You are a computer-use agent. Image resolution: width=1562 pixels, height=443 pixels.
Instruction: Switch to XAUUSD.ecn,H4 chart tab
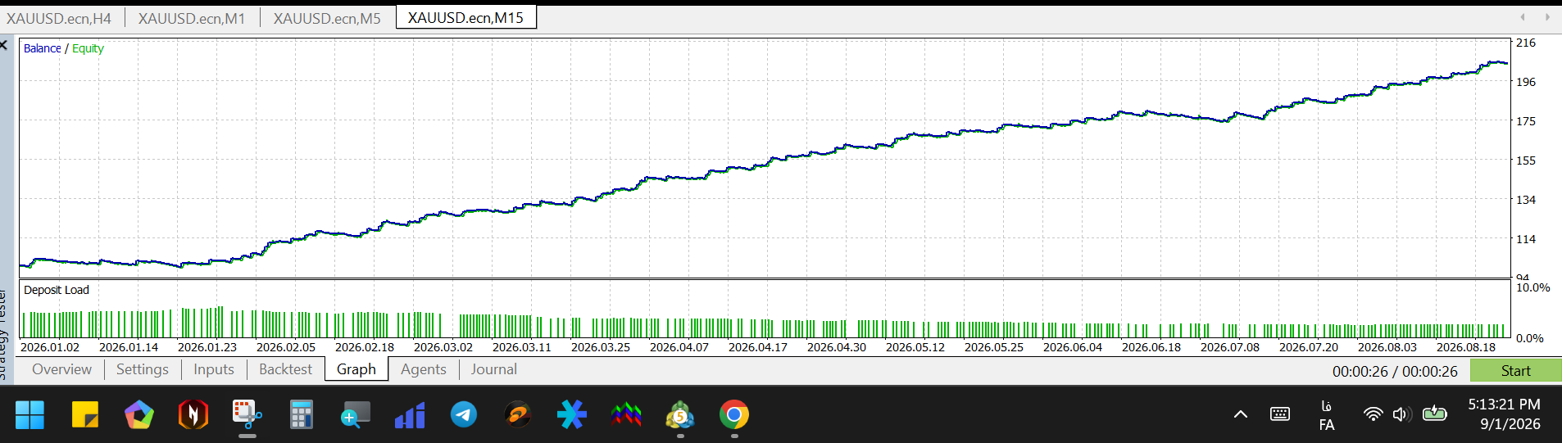(x=59, y=18)
